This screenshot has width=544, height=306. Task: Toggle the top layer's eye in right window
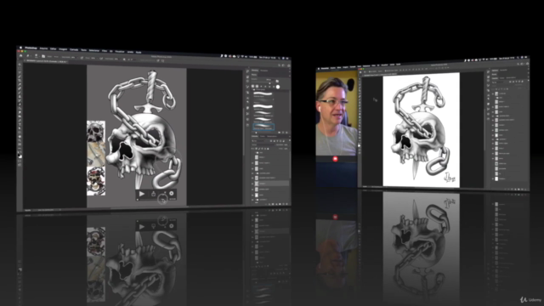(493, 93)
